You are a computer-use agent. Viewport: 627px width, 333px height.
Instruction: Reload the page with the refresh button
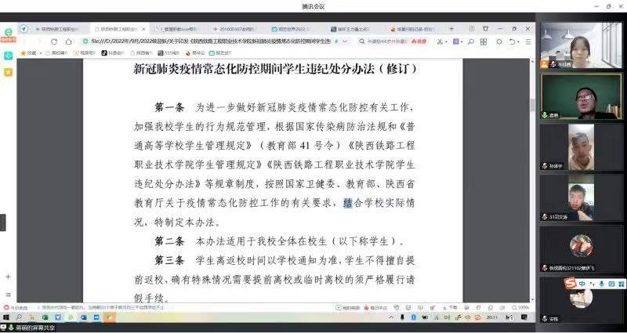click(56, 42)
